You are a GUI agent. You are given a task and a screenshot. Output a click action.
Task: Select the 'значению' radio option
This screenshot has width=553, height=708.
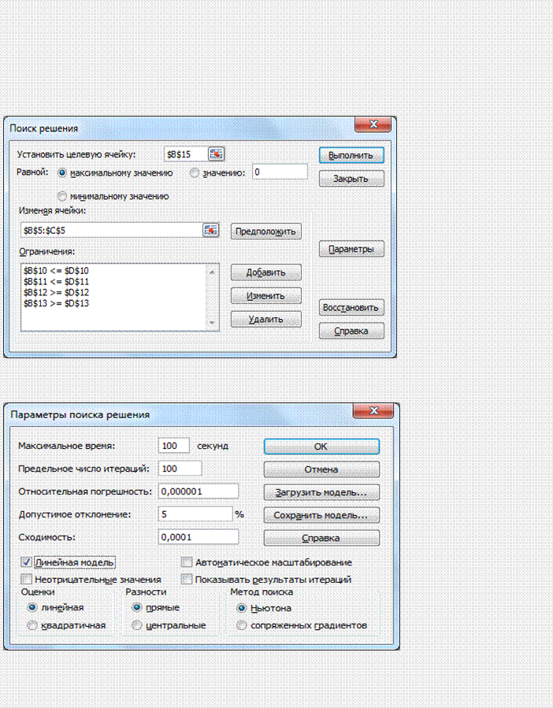[195, 172]
